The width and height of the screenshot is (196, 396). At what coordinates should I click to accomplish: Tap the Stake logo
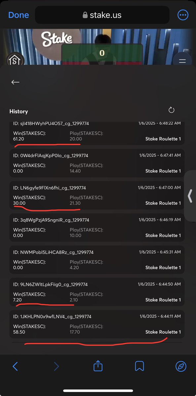point(57,40)
